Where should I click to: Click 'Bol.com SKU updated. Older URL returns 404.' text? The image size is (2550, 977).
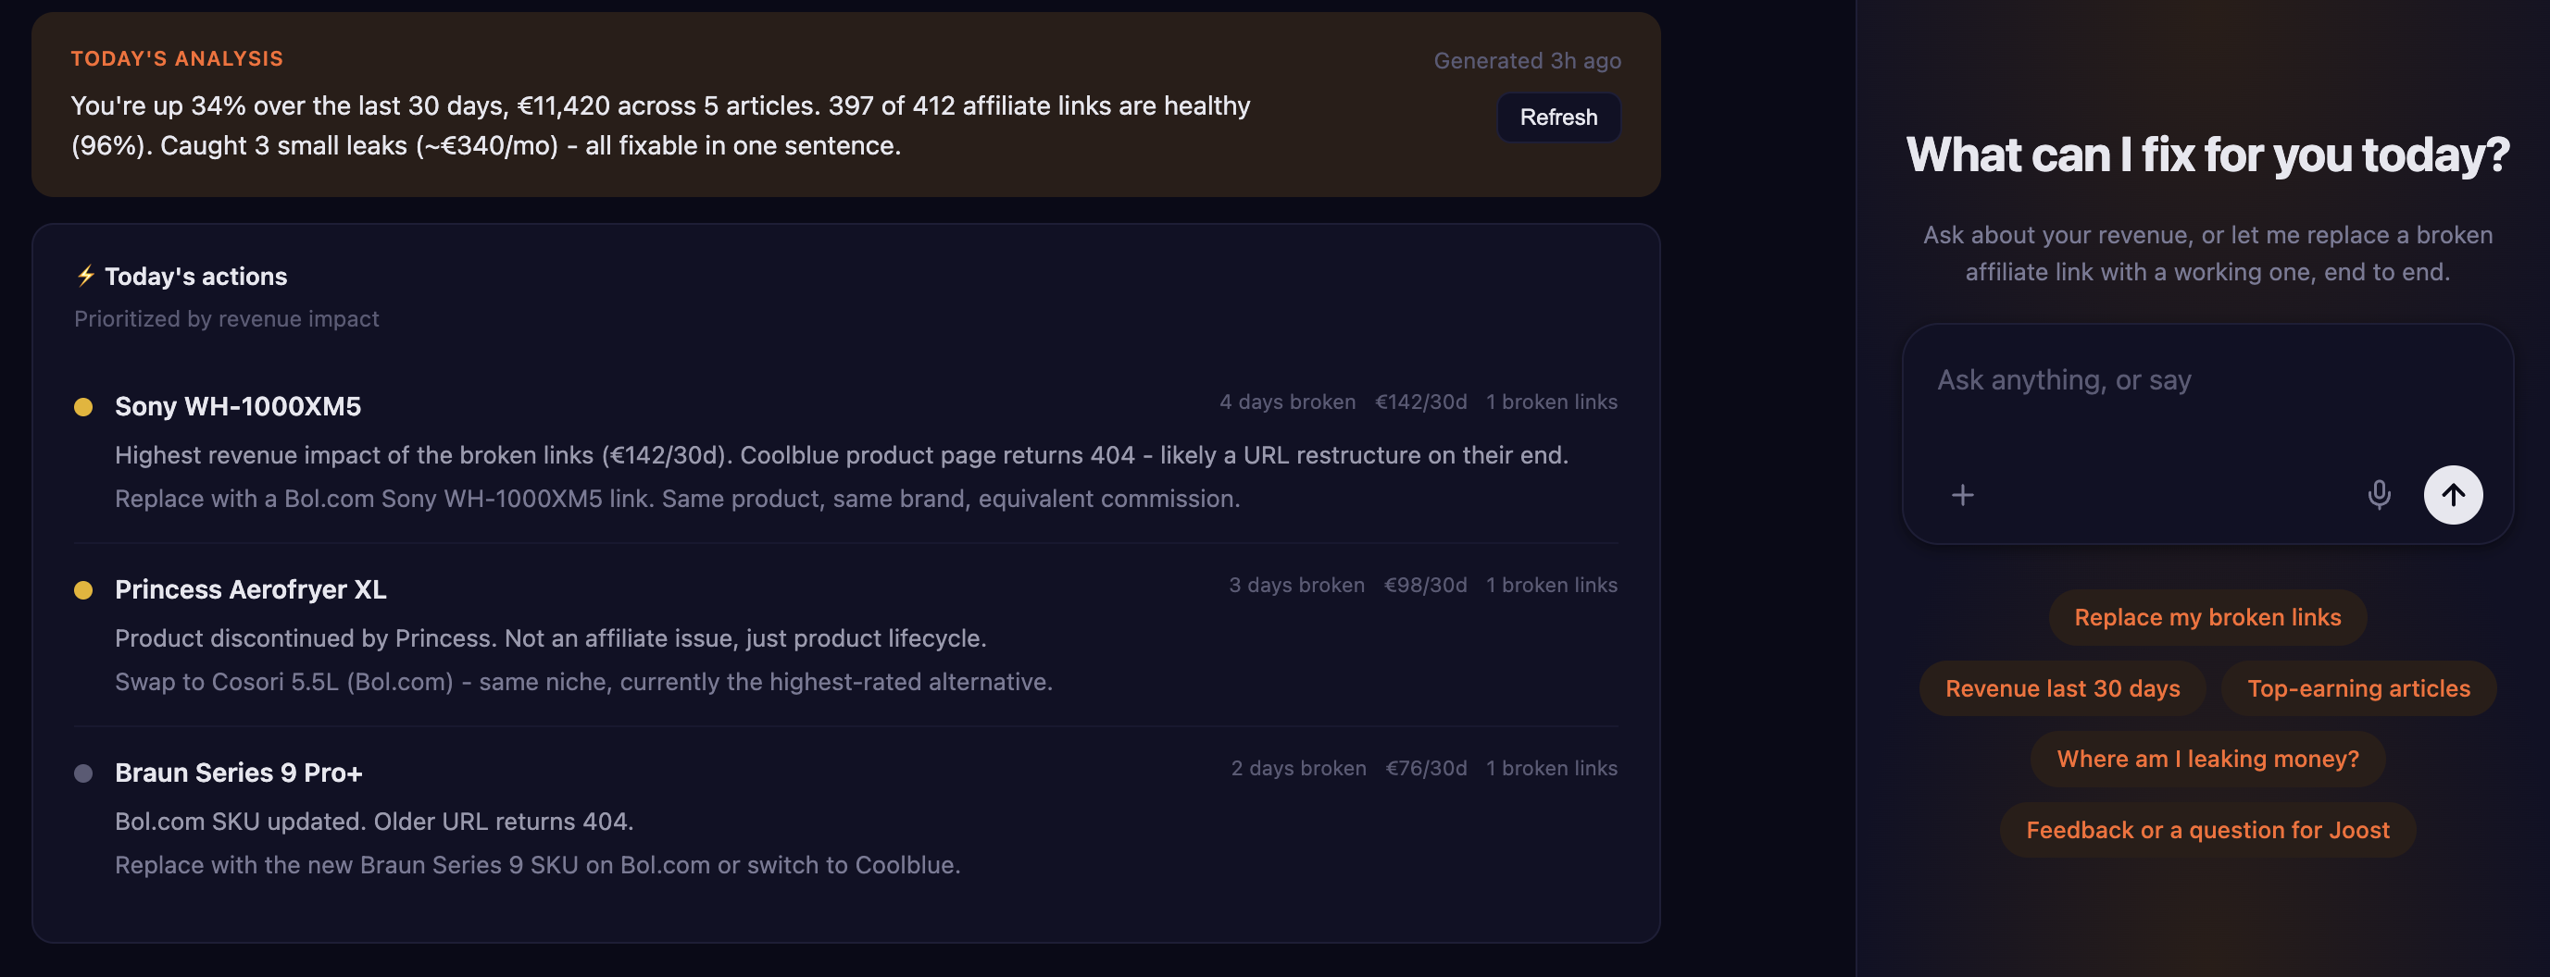(x=374, y=821)
